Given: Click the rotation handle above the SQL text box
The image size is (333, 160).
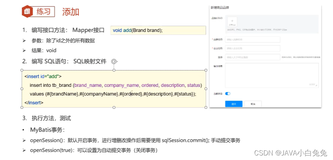Looking at the screenshot, I should click(x=114, y=61).
